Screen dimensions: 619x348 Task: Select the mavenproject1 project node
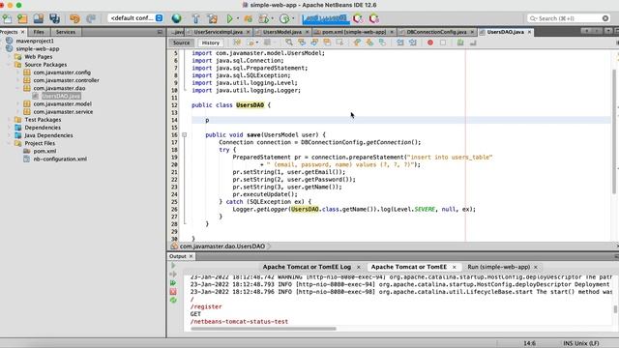35,41
